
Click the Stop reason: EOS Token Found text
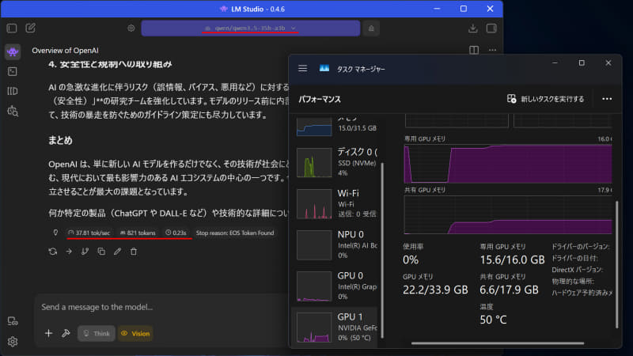pyautogui.click(x=235, y=233)
